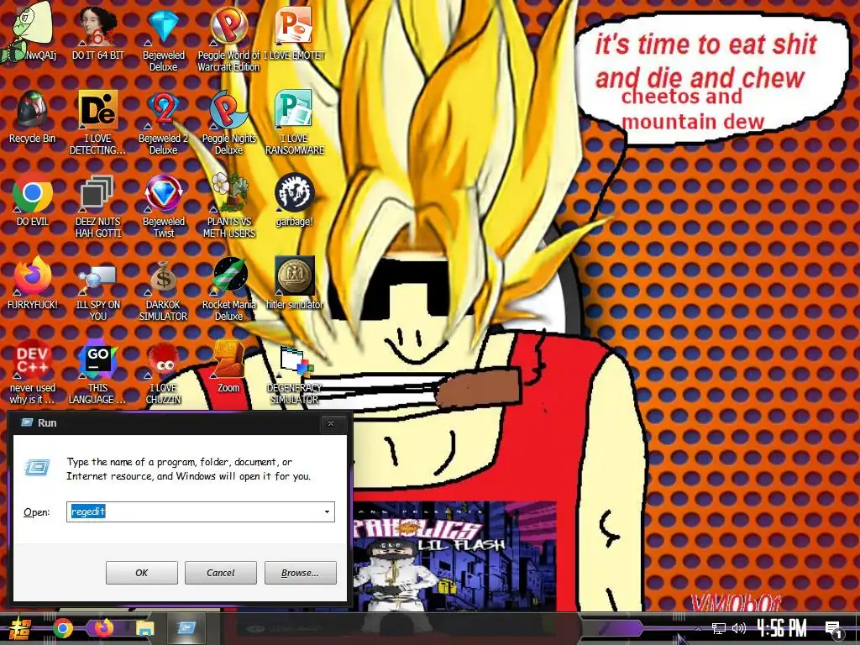The image size is (860, 645).
Task: Select the I LOVE CHUZZIN icon
Action: (164, 372)
